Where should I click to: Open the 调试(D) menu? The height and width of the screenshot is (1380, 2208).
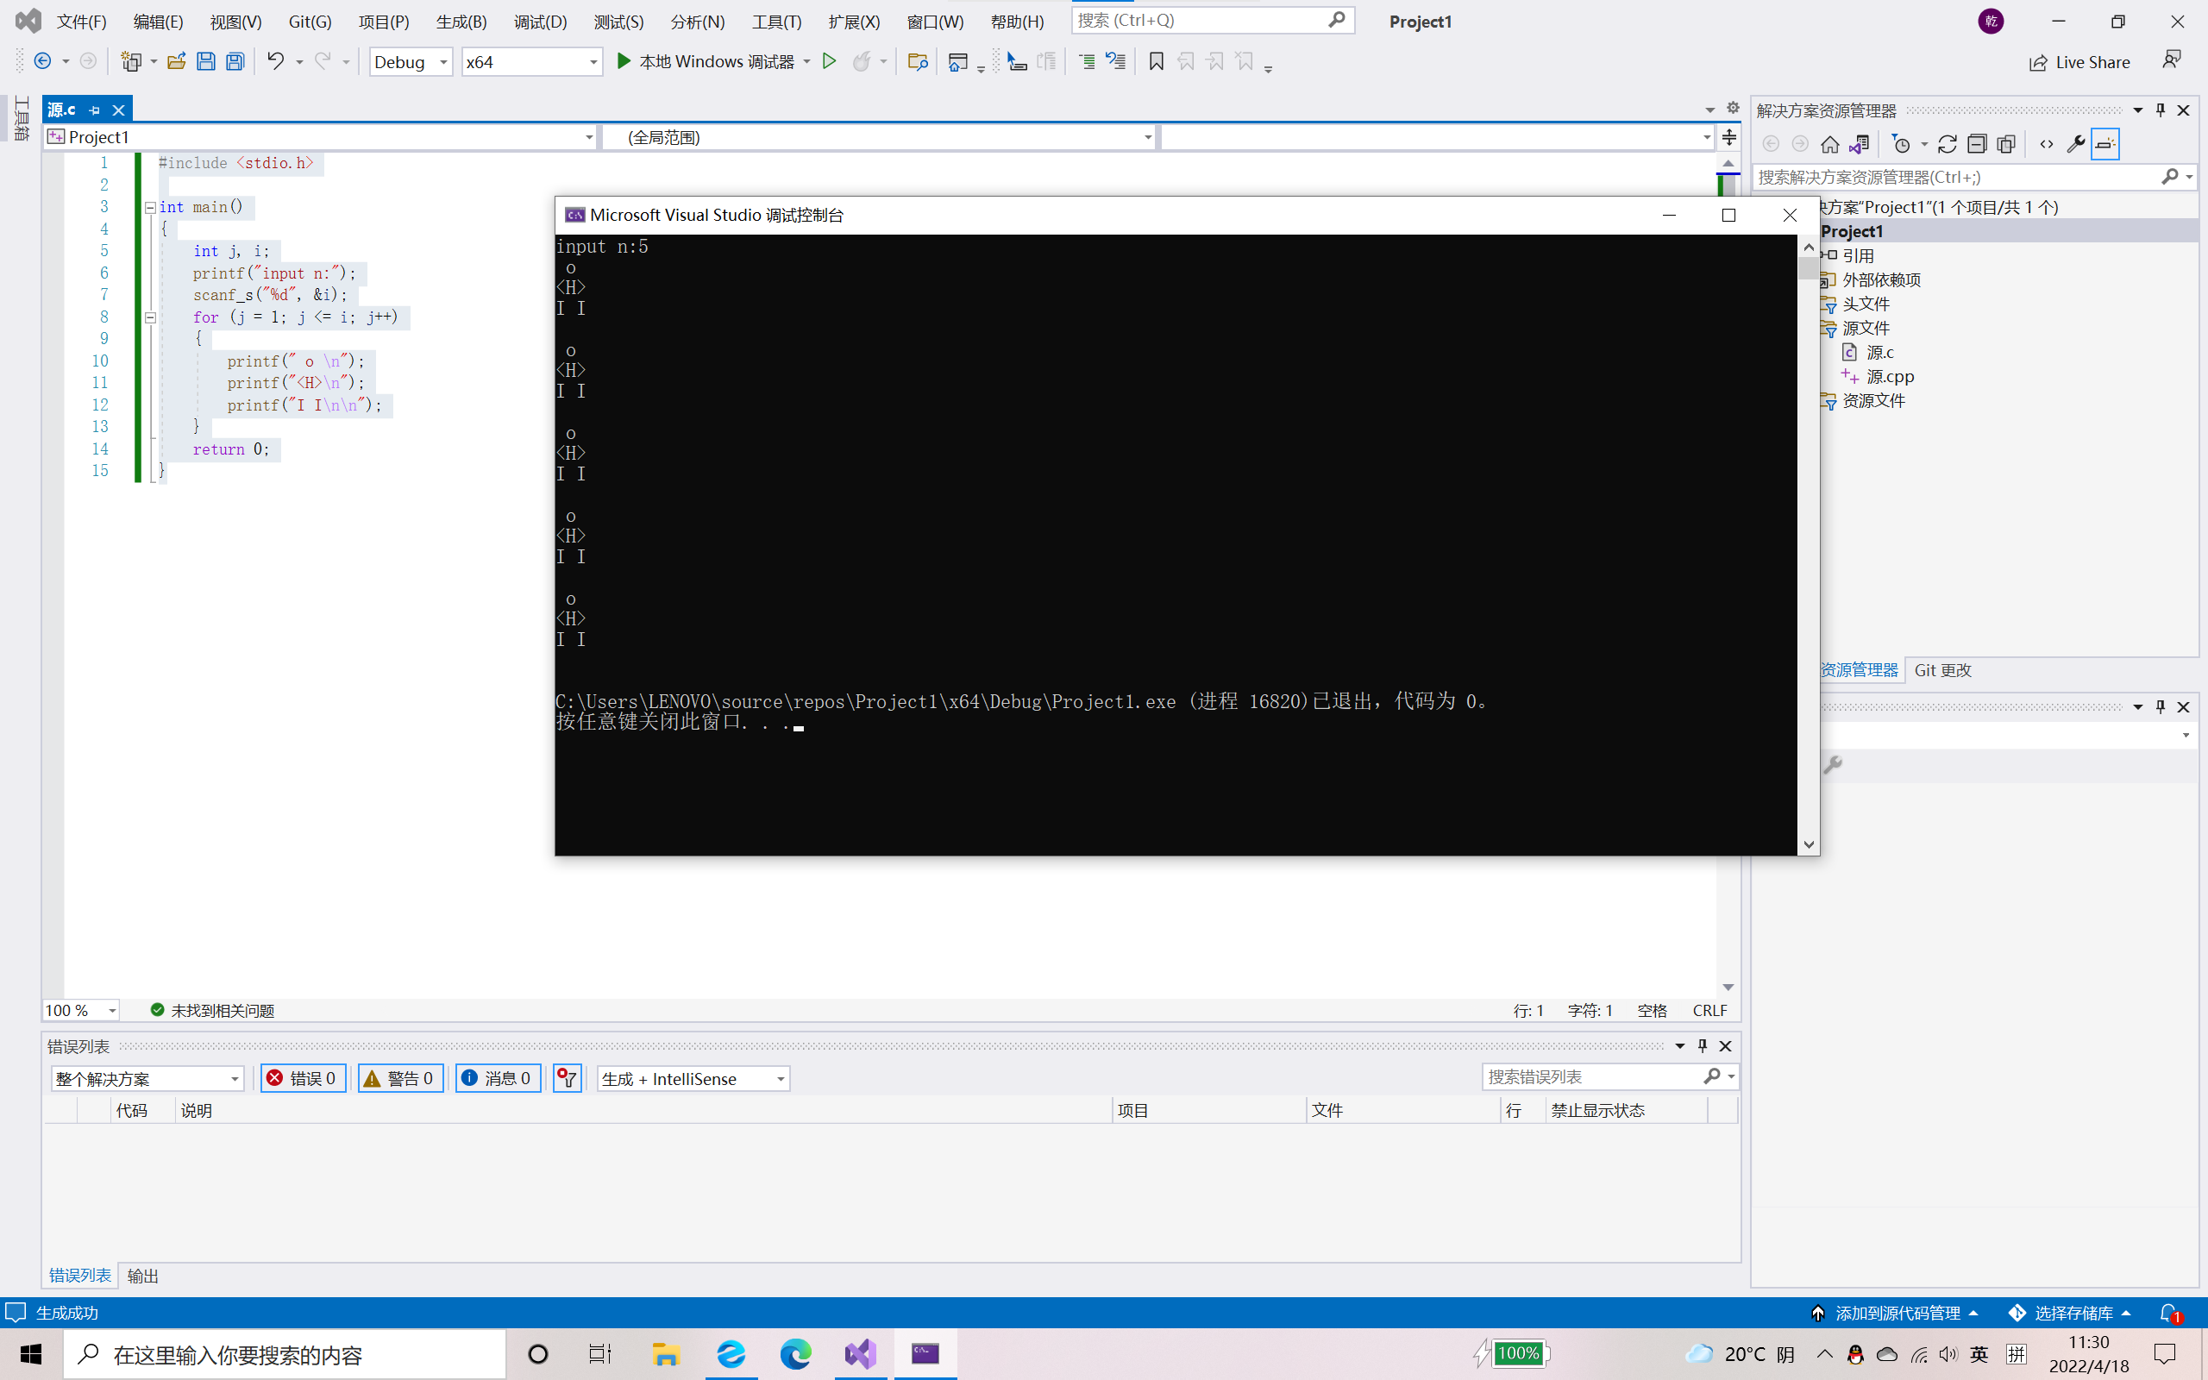click(539, 21)
